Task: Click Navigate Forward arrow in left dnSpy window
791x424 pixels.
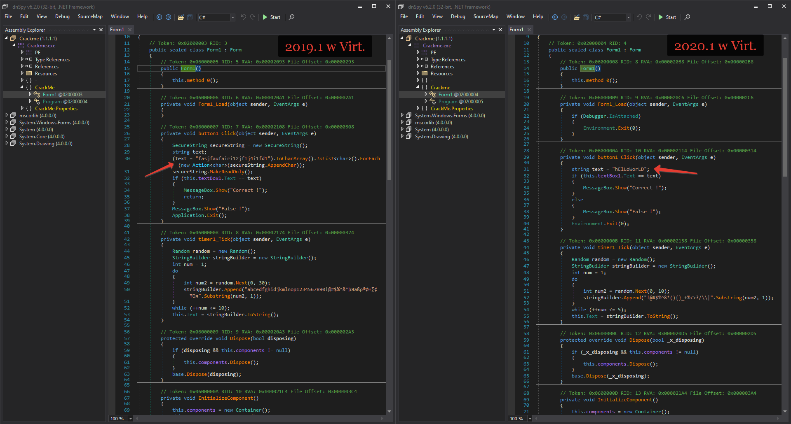Action: [168, 17]
